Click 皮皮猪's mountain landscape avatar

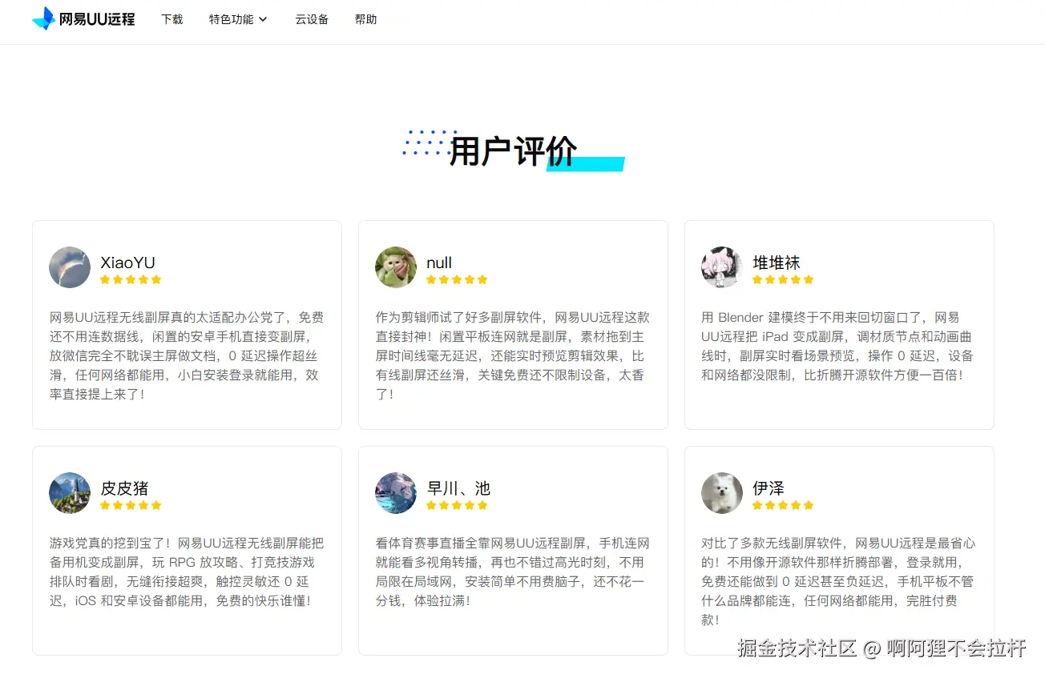pyautogui.click(x=70, y=493)
